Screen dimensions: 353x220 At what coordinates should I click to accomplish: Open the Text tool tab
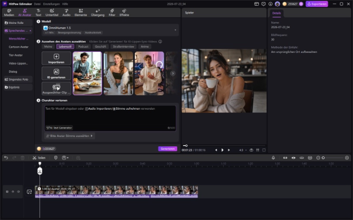[x=38, y=13]
